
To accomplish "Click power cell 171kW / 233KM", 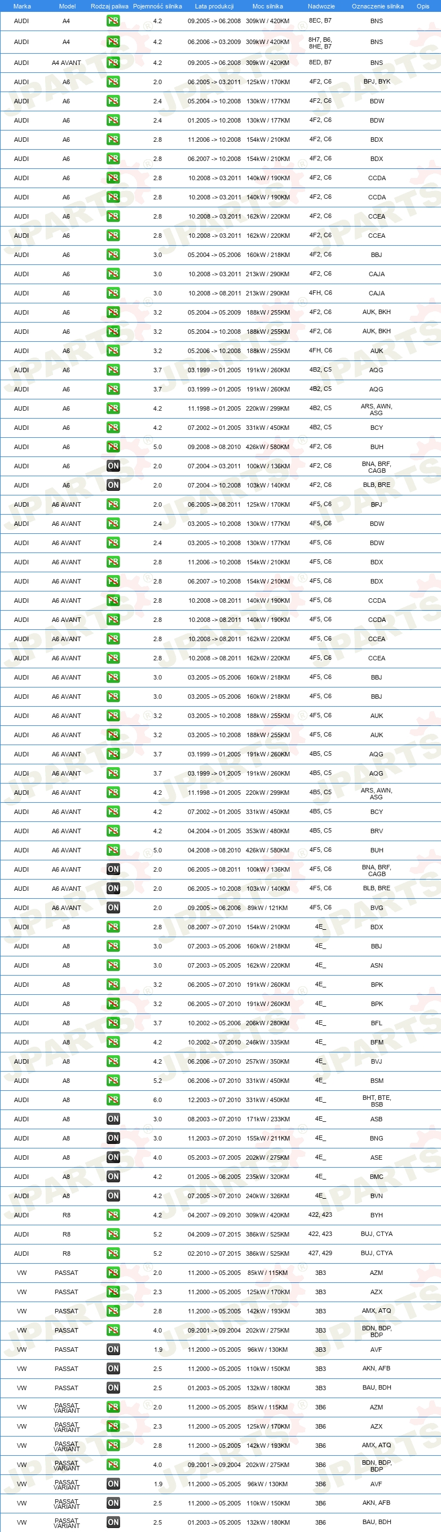I will coord(268,1119).
